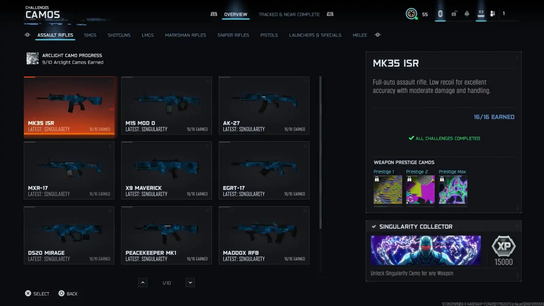The height and width of the screenshot is (306, 544).
Task: Click 'Unlock Singularity Camo for any Weapon' text
Action: click(x=412, y=273)
